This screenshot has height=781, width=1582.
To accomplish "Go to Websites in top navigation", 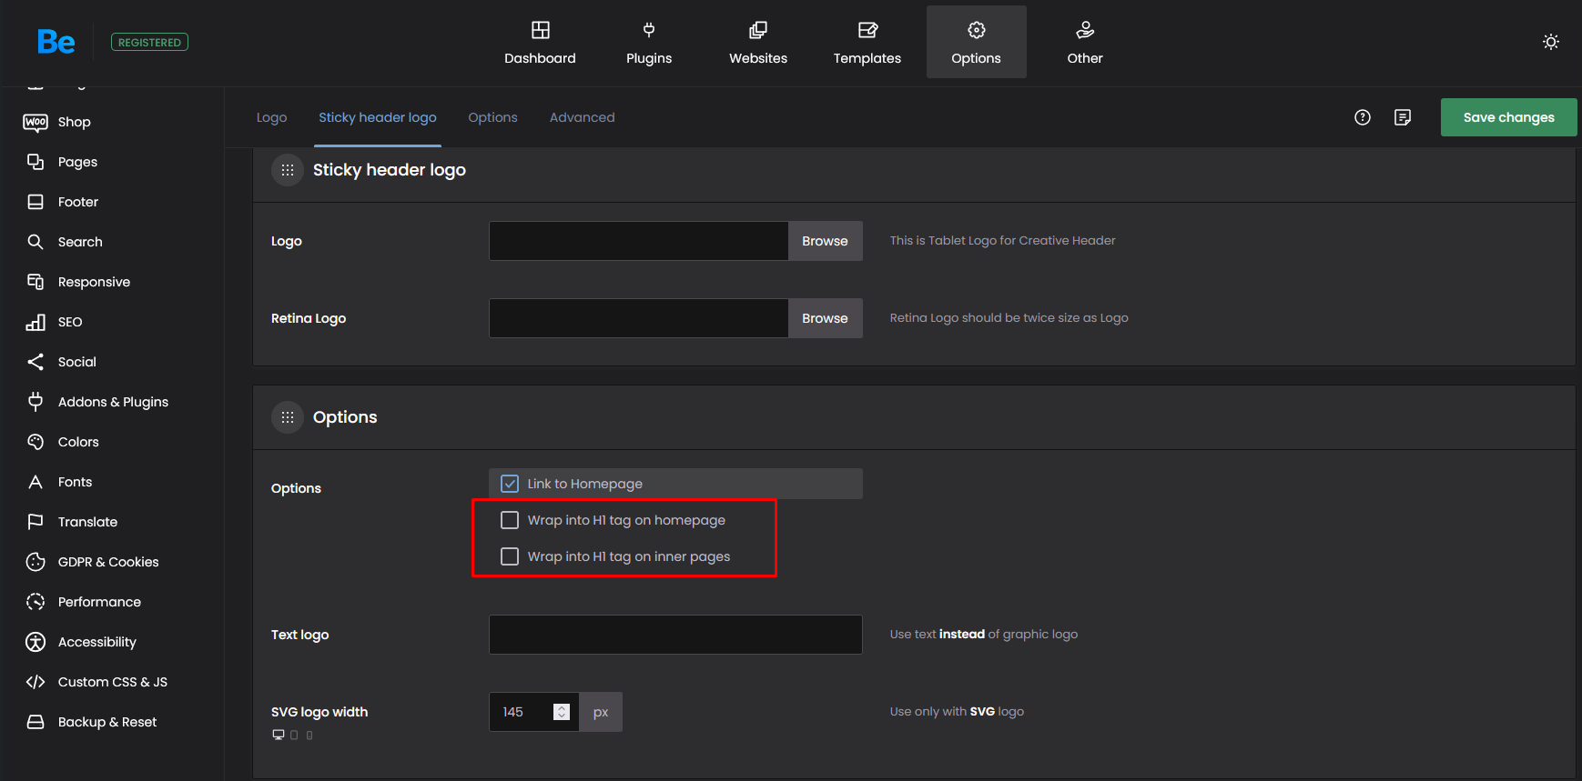I will click(758, 42).
